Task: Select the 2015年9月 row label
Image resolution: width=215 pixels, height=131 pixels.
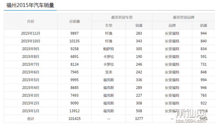Action: point(31,49)
